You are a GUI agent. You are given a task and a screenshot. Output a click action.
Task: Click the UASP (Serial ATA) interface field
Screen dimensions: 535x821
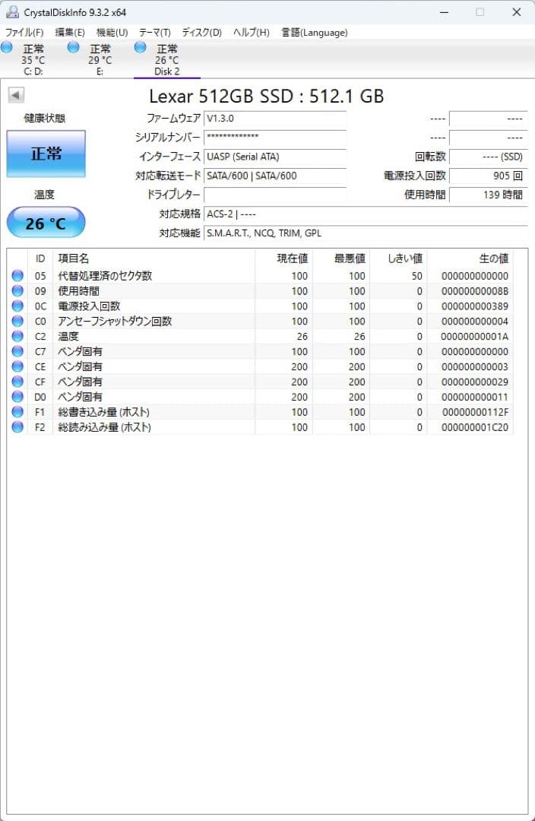(x=275, y=157)
